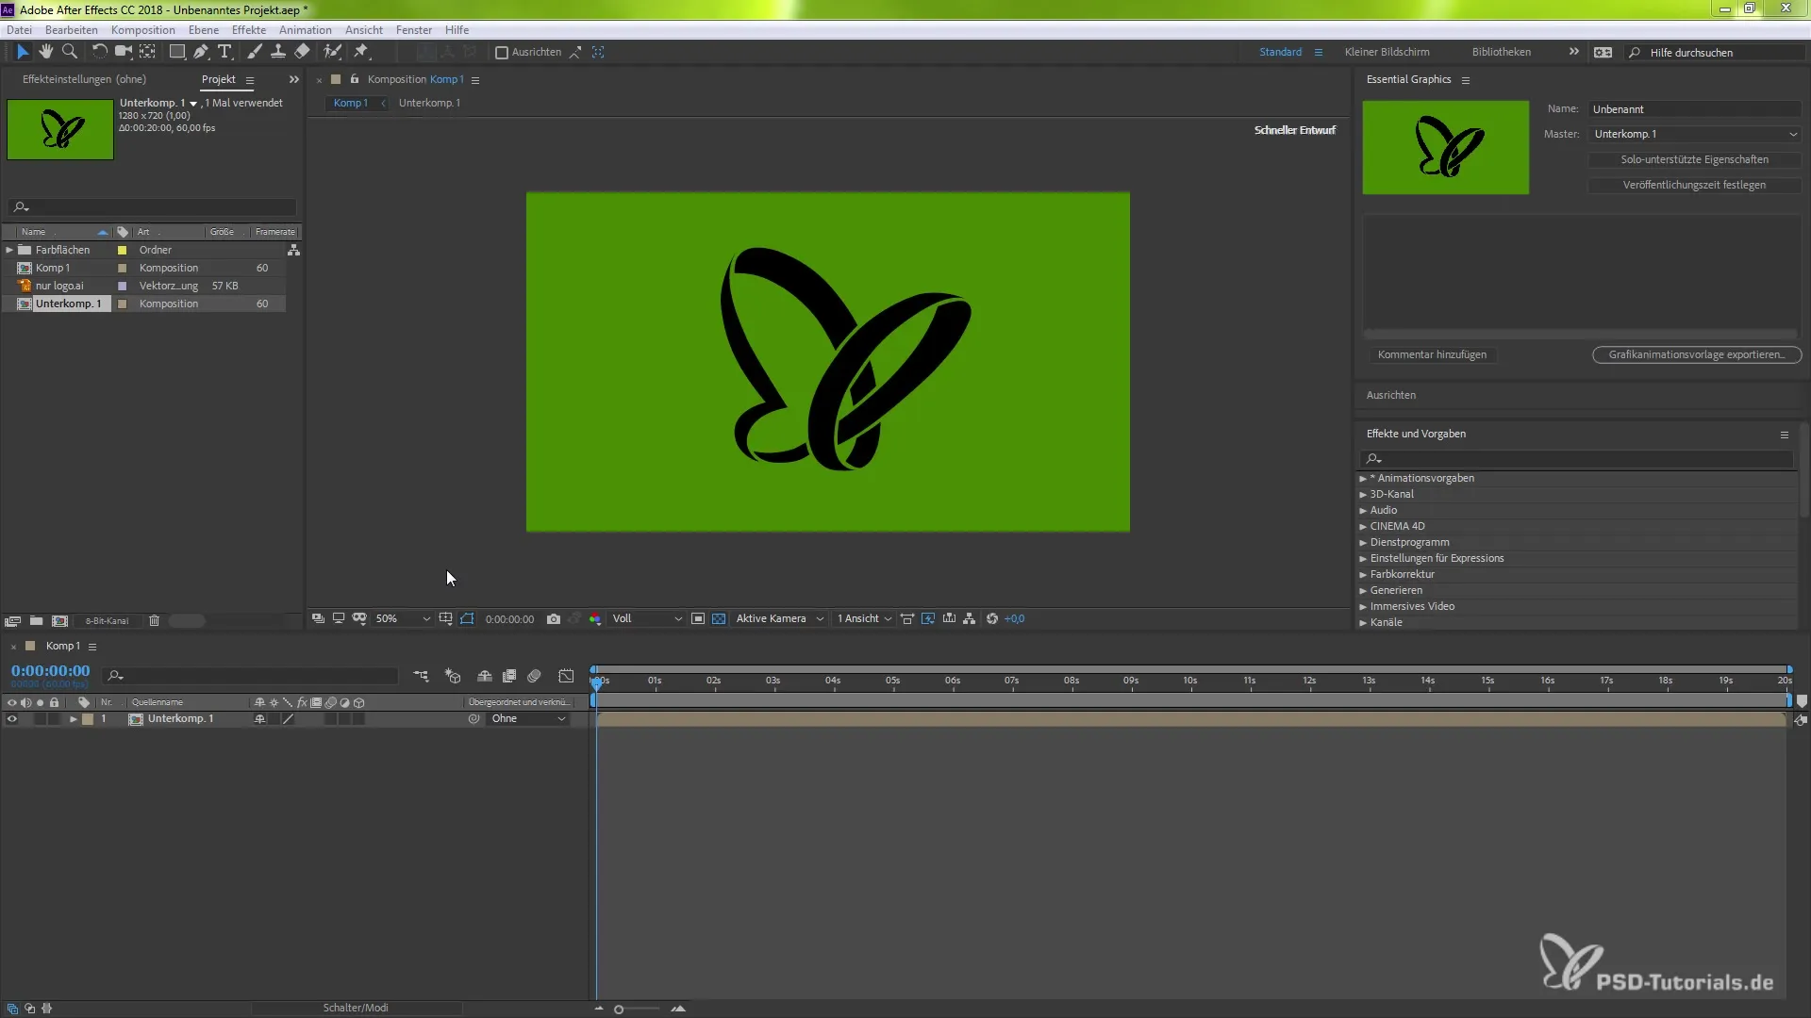This screenshot has width=1811, height=1018.
Task: Open the Composition Mini-Flowchart in timeline
Action: [x=421, y=676]
